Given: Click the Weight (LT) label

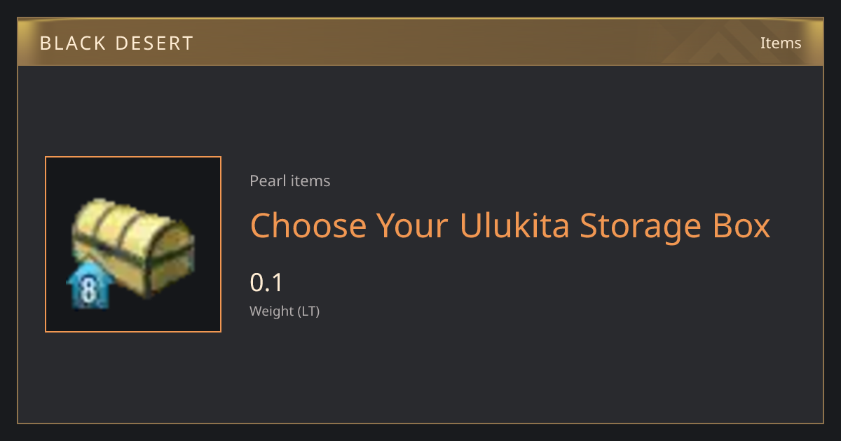Looking at the screenshot, I should [285, 311].
